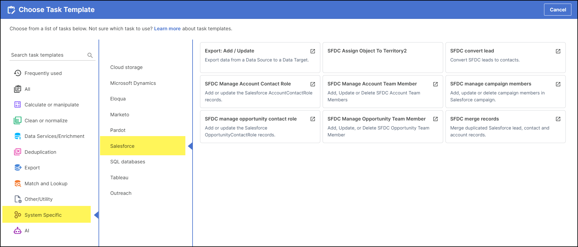Click 'Merge duplicated Salesforce lead' description text
Screen dimensions: 578x247
[500, 131]
